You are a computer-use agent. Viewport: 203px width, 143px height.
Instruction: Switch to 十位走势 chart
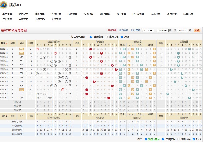(40, 19)
